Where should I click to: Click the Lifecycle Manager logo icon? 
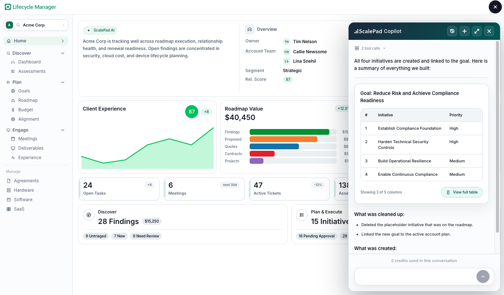pyautogui.click(x=8, y=7)
